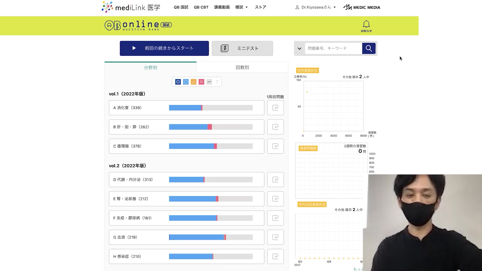The image size is (482, 271).
Task: Open first-round questions for G 血液
Action: point(275,237)
